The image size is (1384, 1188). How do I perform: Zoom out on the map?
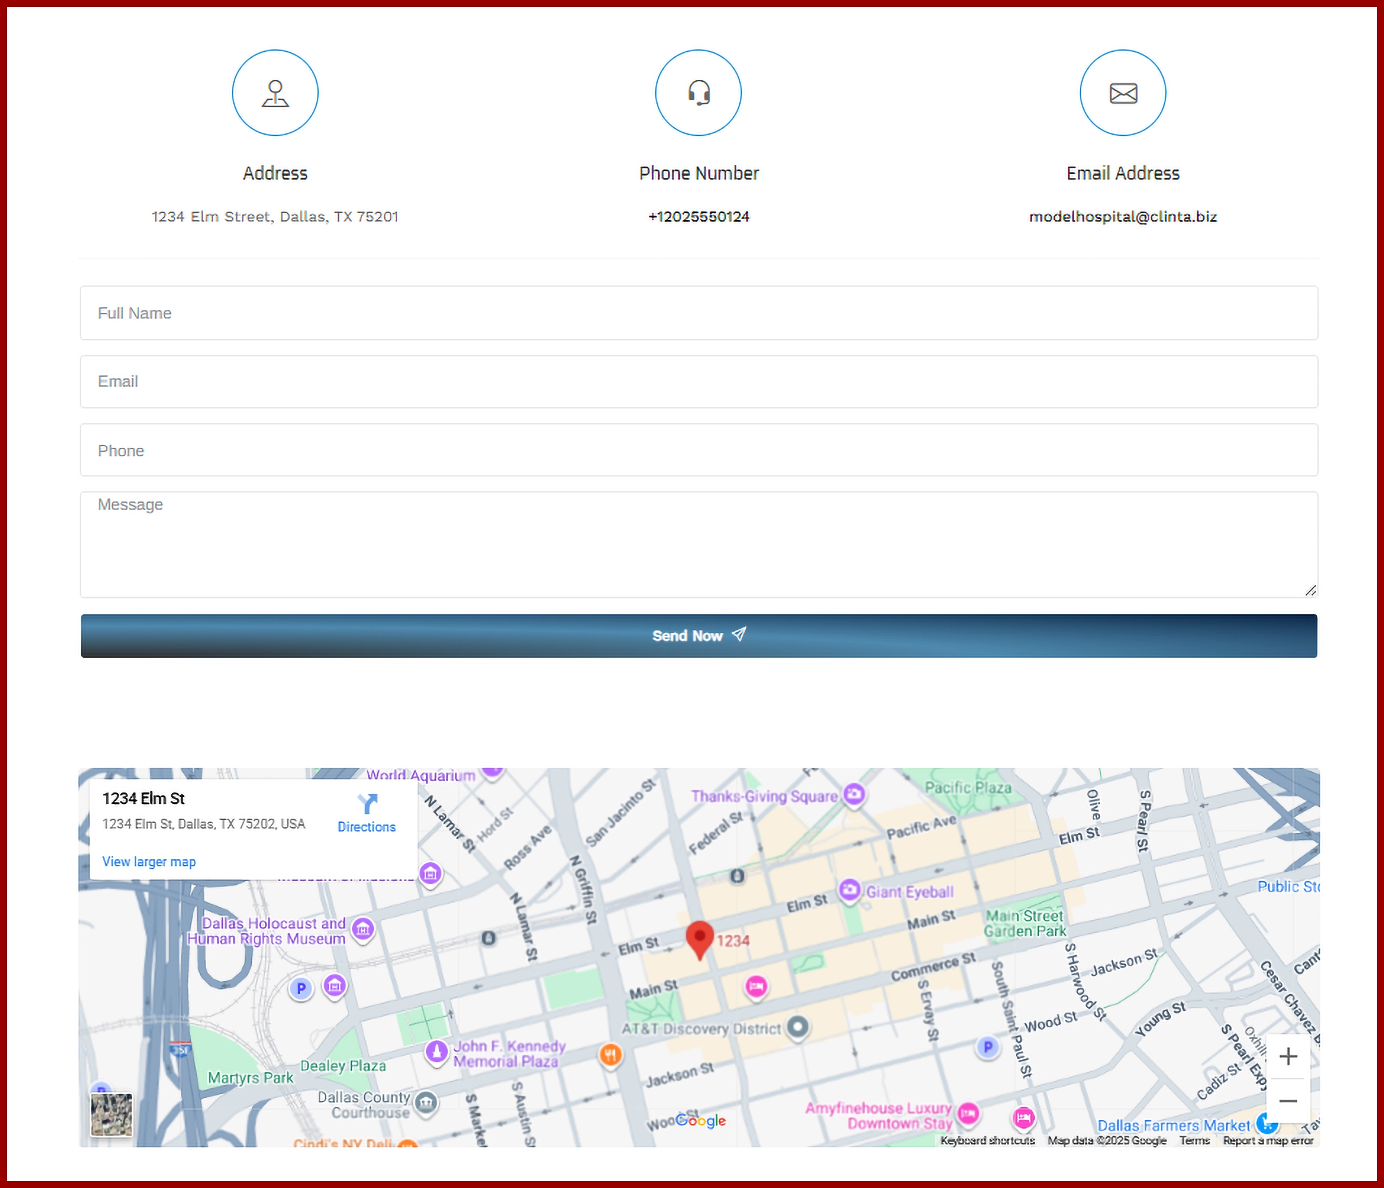tap(1288, 1100)
